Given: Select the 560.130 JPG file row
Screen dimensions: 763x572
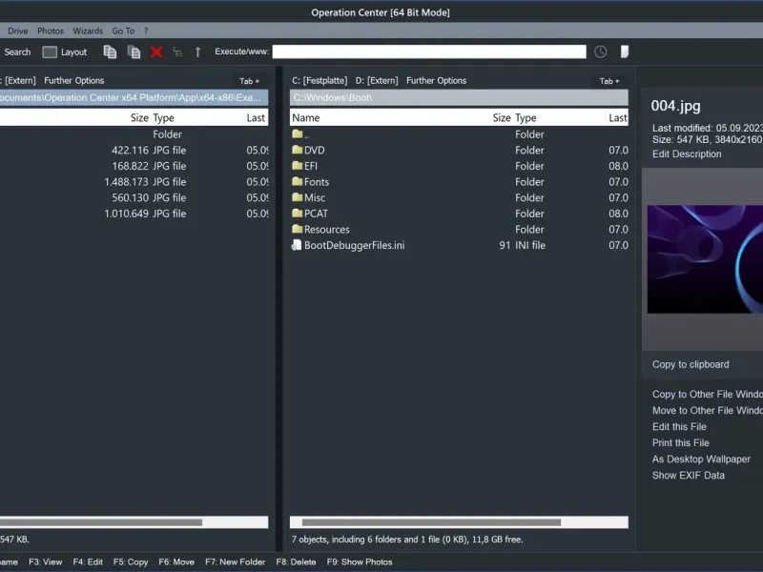Looking at the screenshot, I should point(134,197).
